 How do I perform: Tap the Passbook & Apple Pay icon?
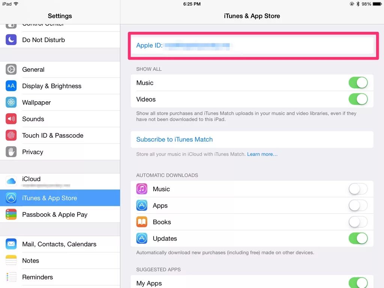coord(11,214)
